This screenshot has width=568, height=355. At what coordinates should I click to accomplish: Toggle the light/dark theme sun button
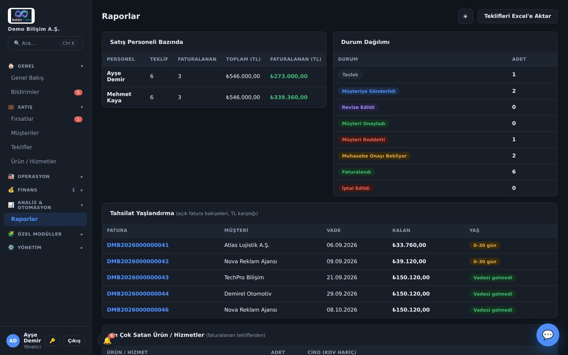465,16
